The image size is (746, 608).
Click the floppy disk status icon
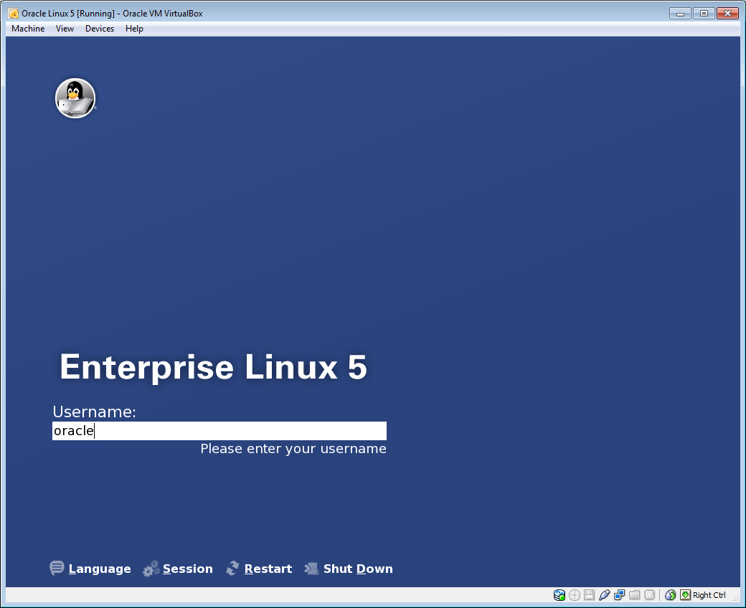pyautogui.click(x=589, y=595)
